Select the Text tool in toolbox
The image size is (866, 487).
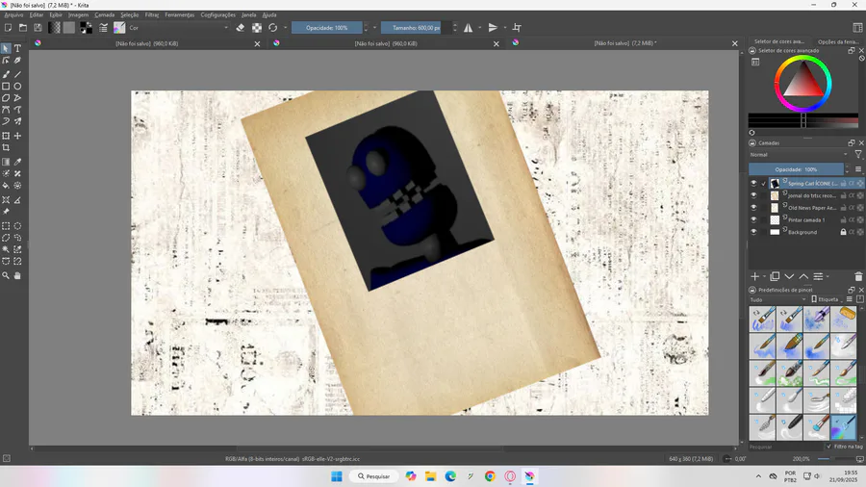click(17, 48)
